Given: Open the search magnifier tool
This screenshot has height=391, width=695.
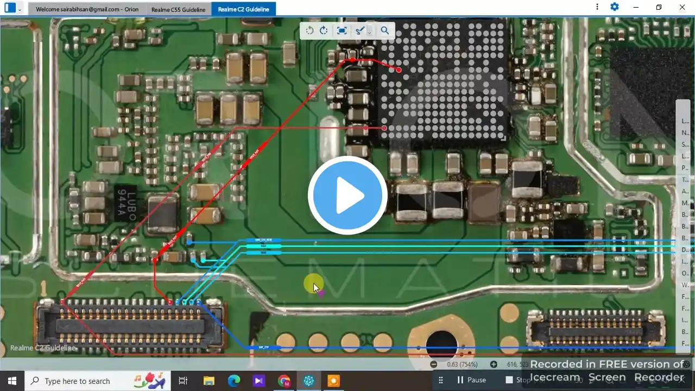Looking at the screenshot, I should pyautogui.click(x=385, y=30).
